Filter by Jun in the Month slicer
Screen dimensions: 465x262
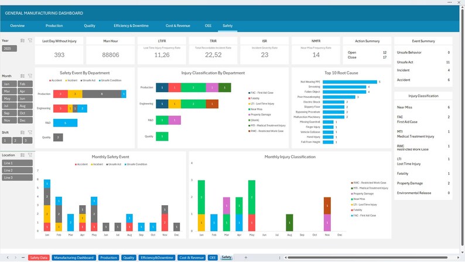click(25, 98)
